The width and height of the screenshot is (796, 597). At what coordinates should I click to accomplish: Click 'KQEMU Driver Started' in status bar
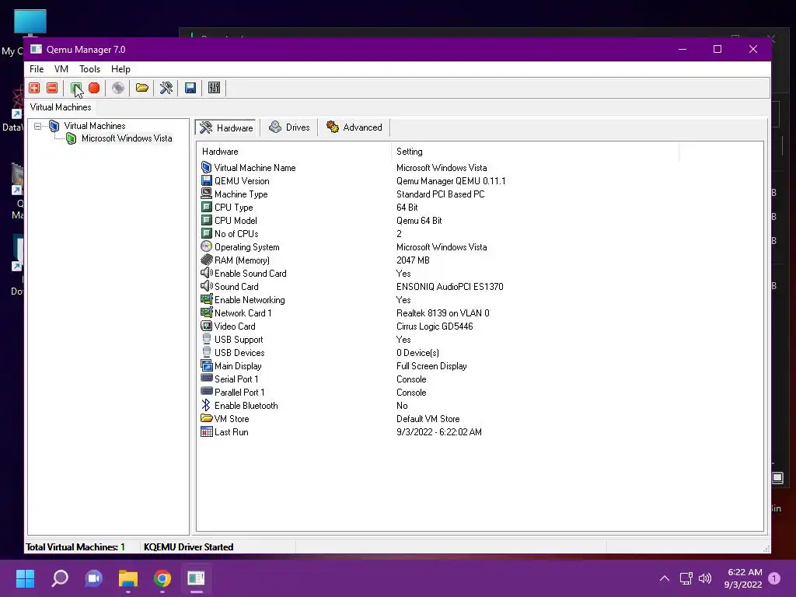tap(188, 546)
